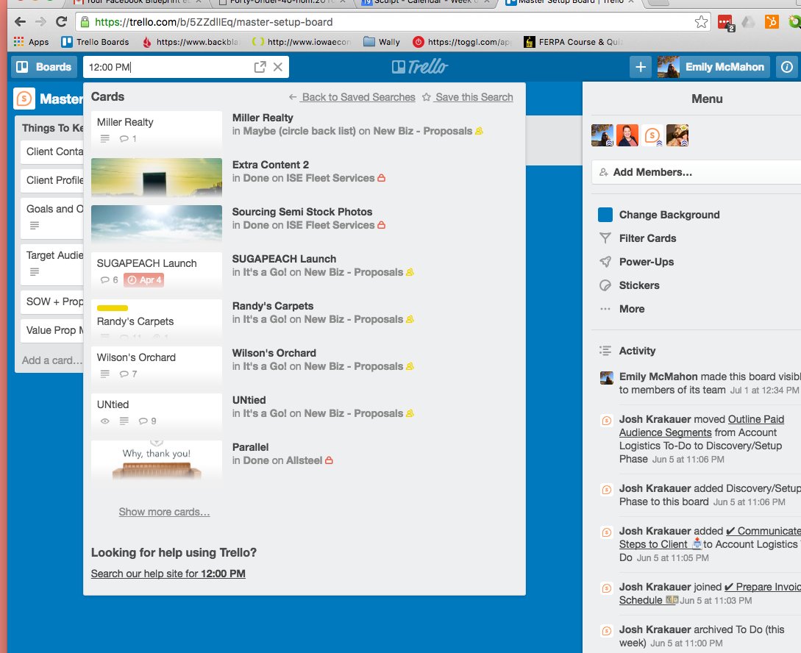
Task: Open the fourth member avatar
Action: click(677, 135)
